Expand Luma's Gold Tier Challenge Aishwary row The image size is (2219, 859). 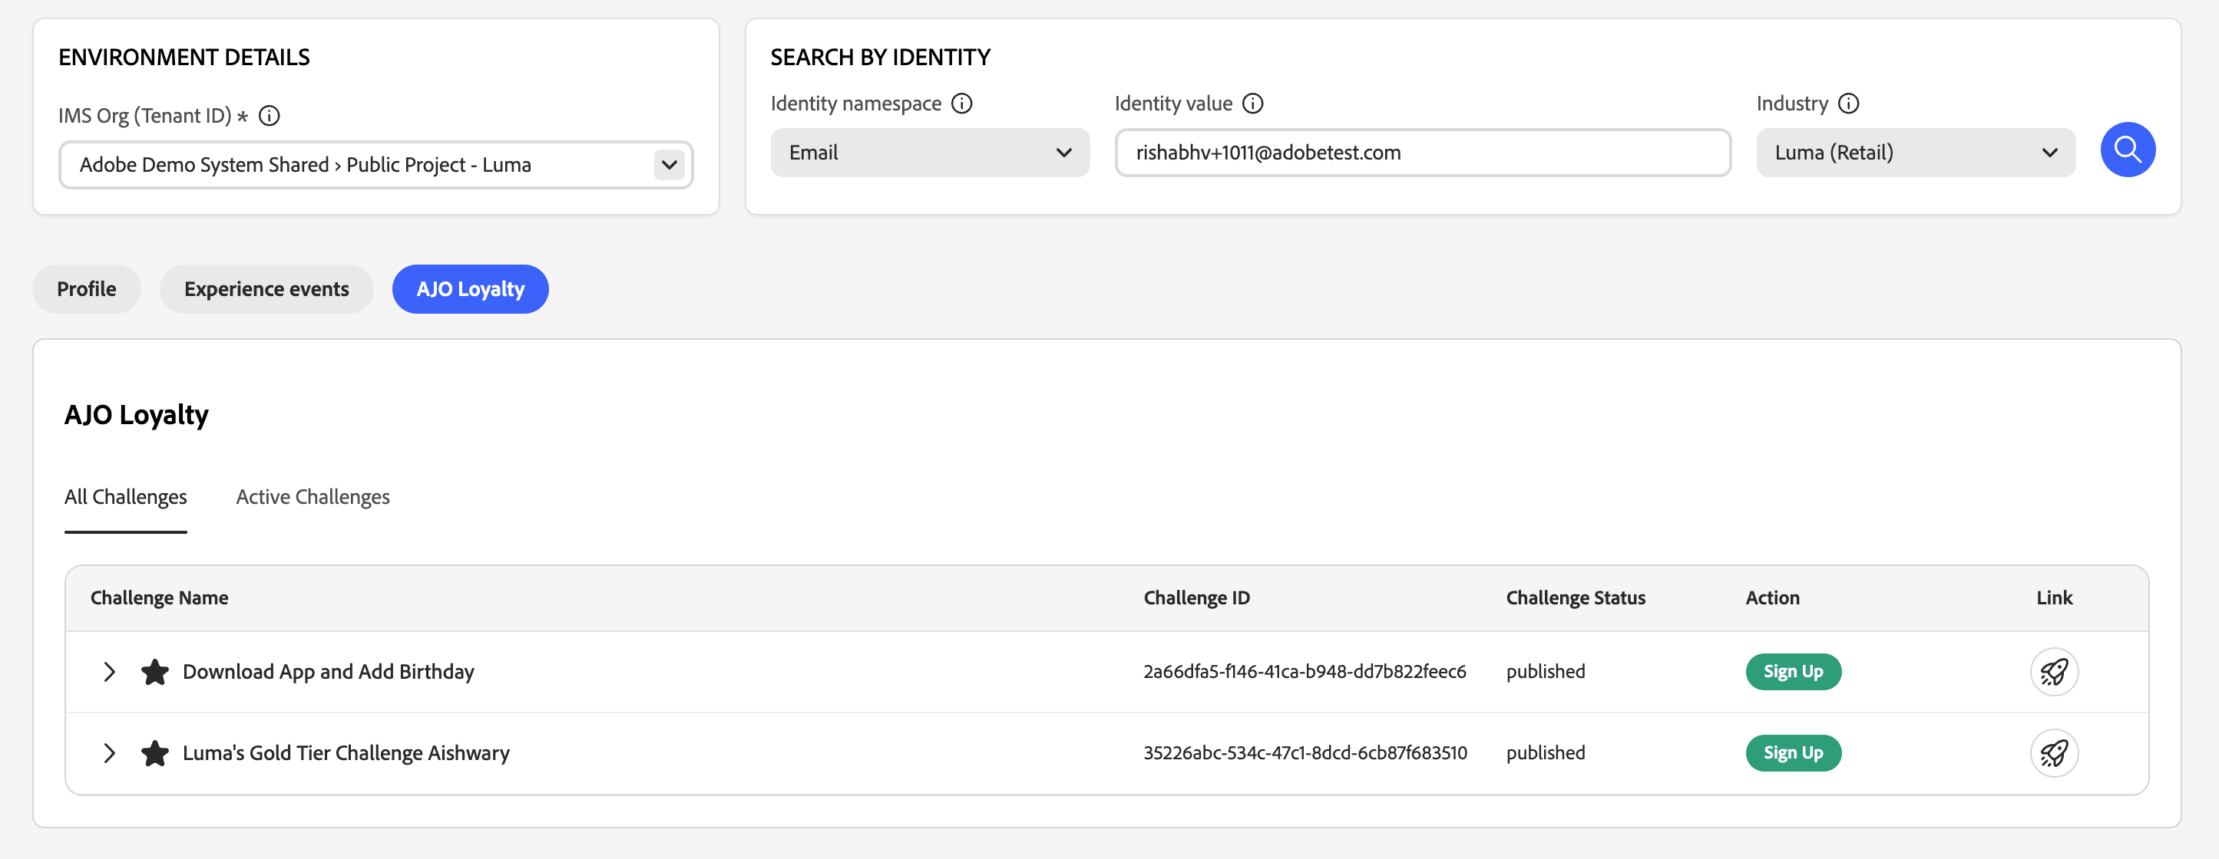pos(109,753)
